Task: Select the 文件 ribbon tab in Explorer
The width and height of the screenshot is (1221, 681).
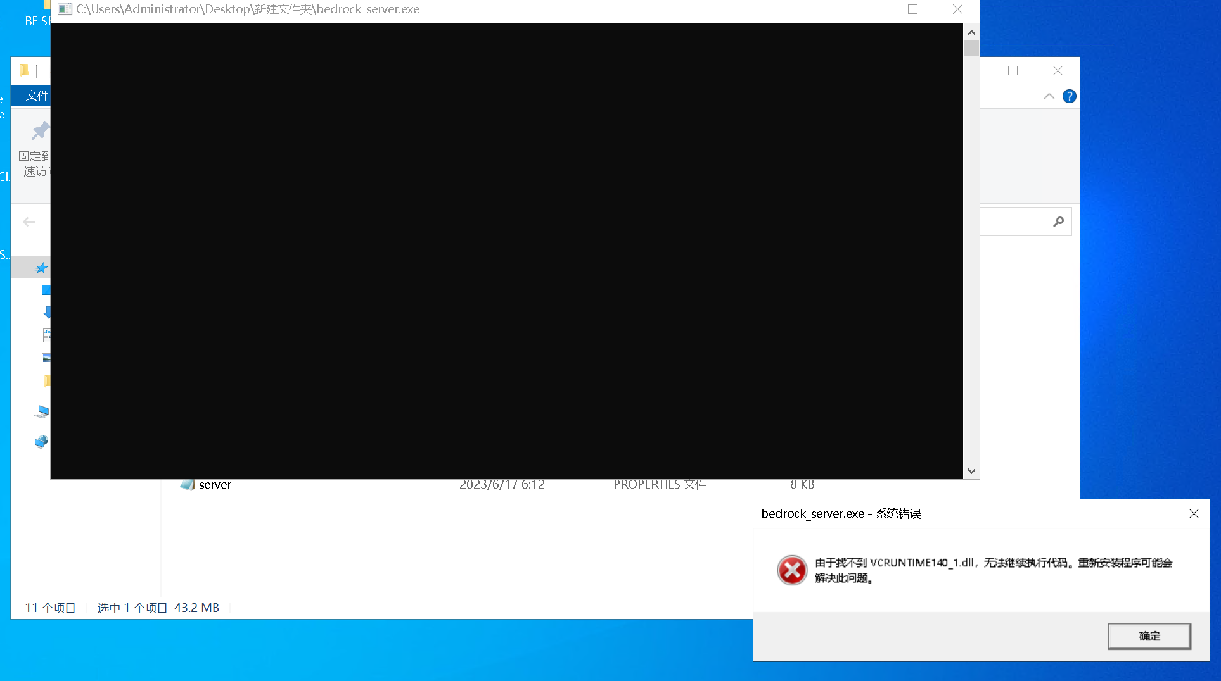Action: tap(37, 96)
